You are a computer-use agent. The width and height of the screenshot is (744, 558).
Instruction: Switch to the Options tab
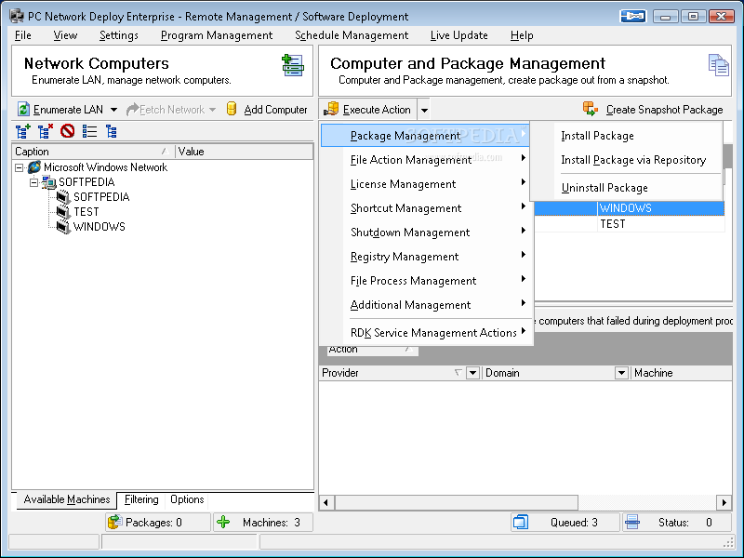click(x=187, y=499)
